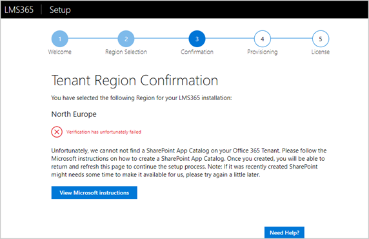Screen dimensions: 369x239
Task: Click the step 2 Region Selection circle
Action: coord(126,39)
